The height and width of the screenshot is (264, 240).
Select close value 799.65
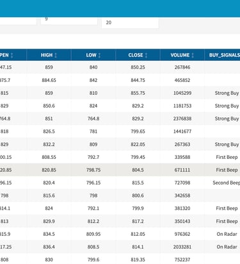138,131
